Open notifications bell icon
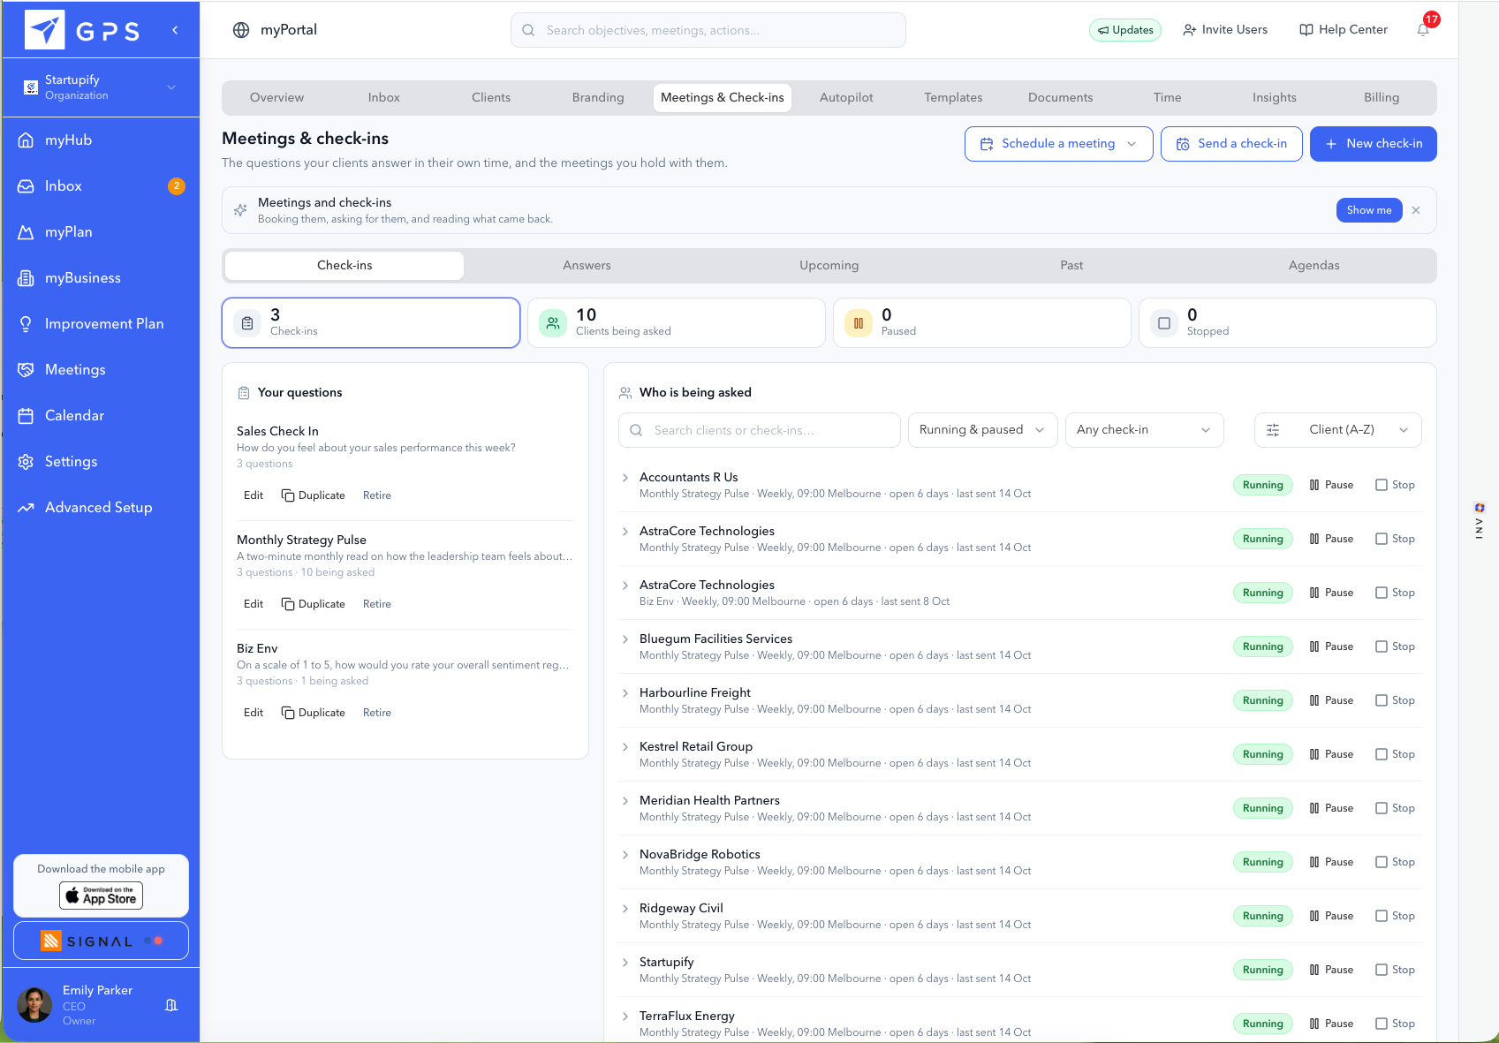This screenshot has width=1499, height=1043. [x=1423, y=30]
